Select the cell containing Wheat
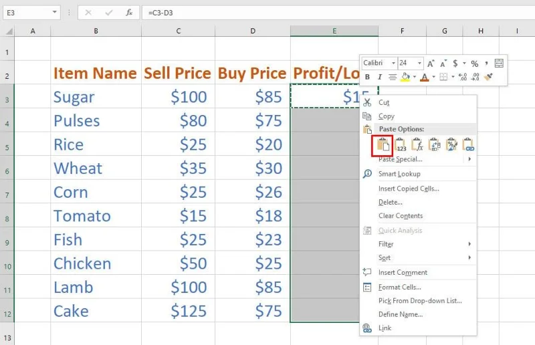The image size is (535, 345). 96,168
